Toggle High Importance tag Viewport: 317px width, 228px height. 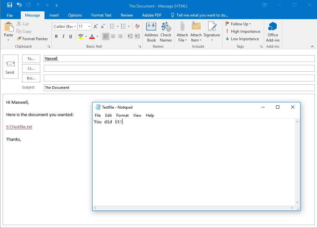(243, 31)
